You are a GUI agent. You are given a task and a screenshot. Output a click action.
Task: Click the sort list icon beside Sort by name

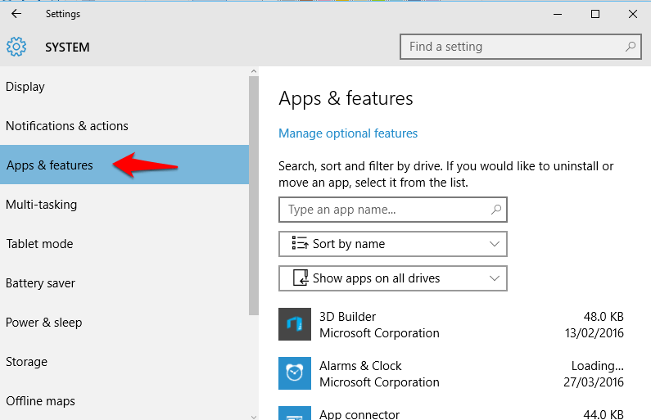(x=300, y=243)
